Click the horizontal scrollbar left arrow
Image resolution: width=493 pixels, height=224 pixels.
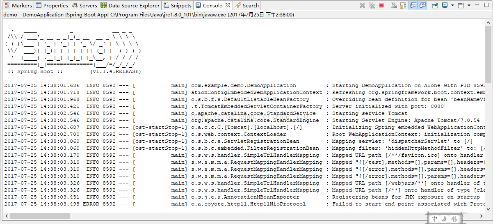(6, 216)
